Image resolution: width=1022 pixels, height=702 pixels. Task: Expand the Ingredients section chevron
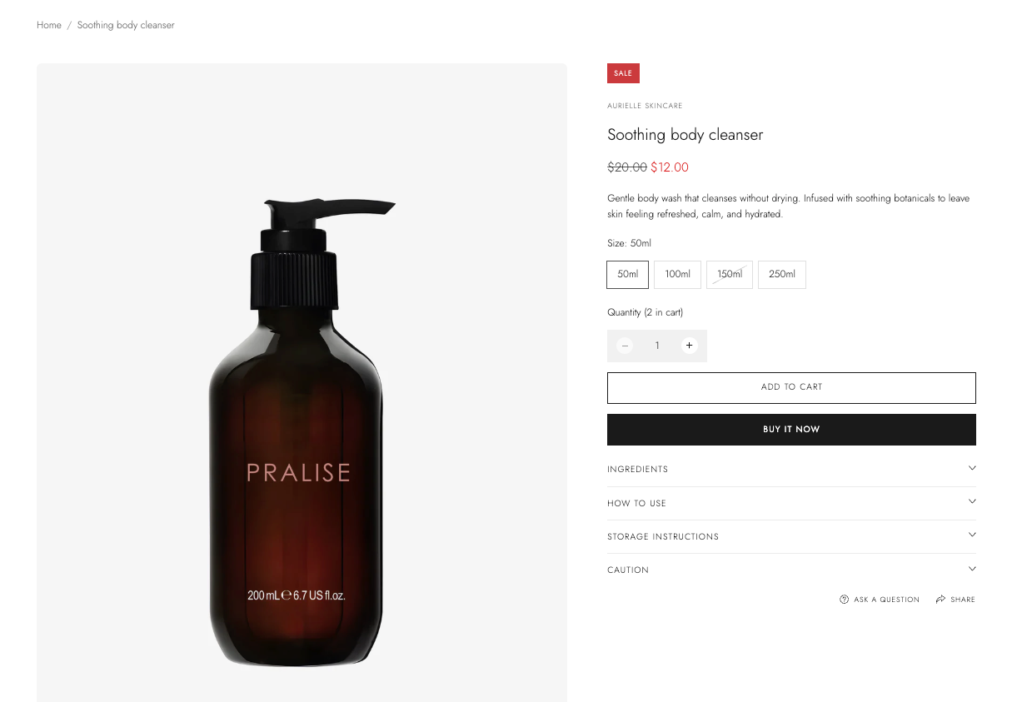click(x=972, y=468)
